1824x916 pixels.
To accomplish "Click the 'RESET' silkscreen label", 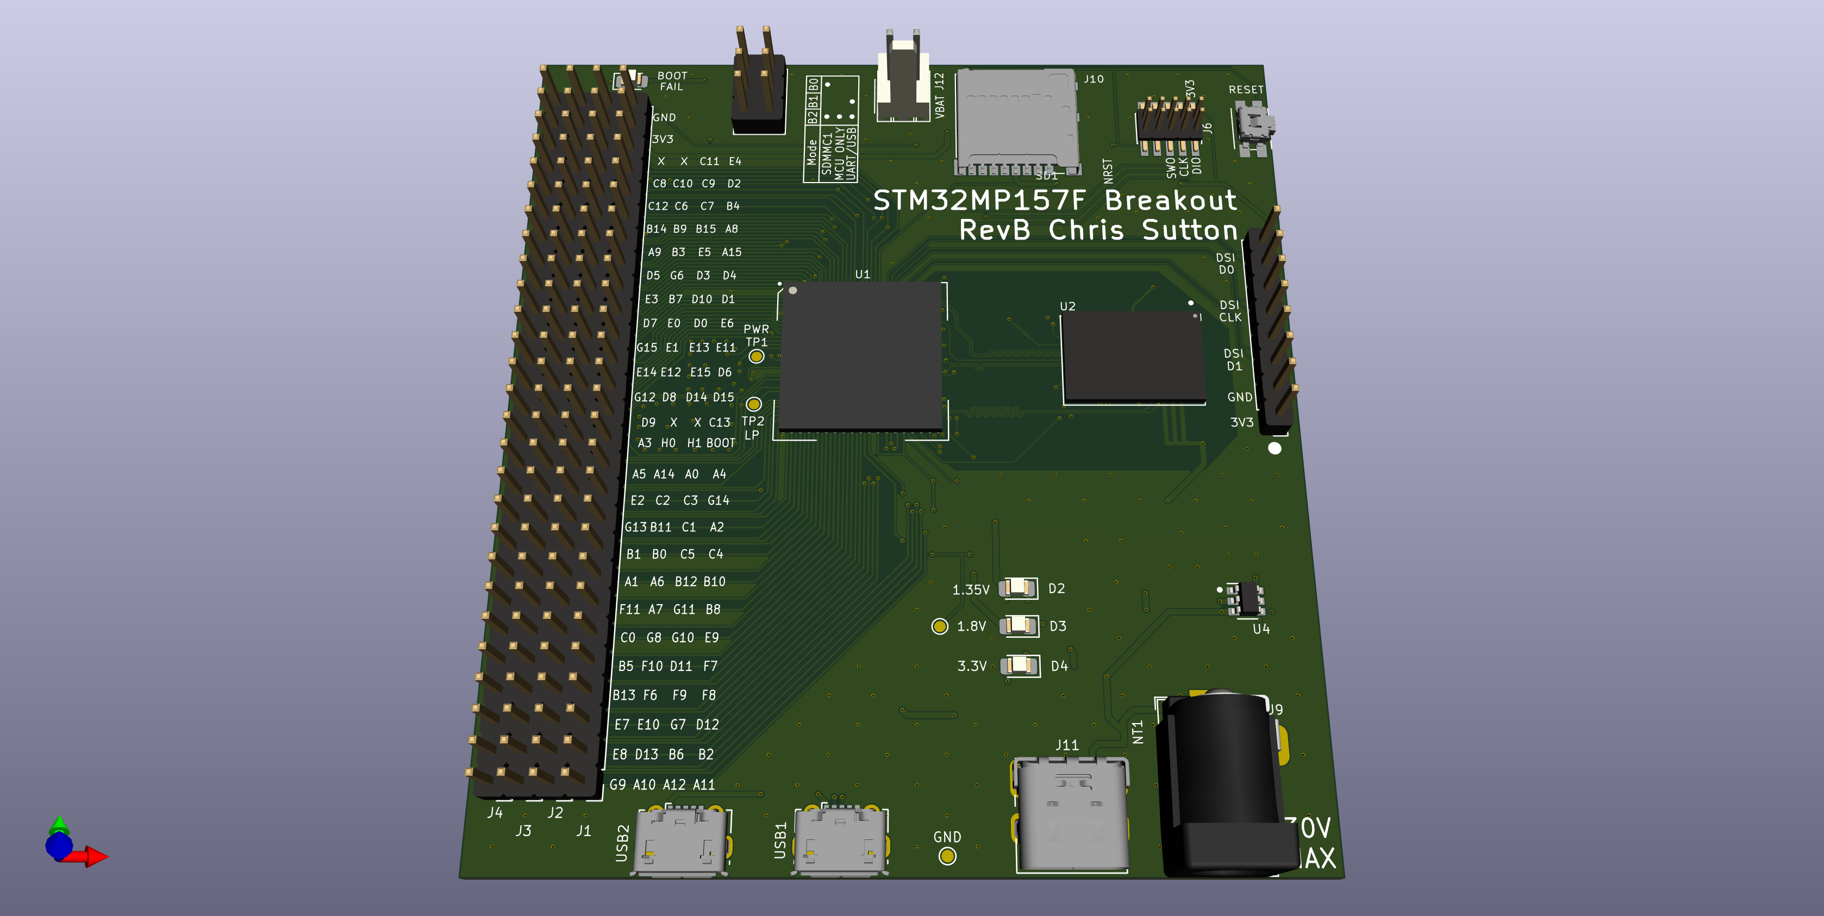I will point(1246,90).
